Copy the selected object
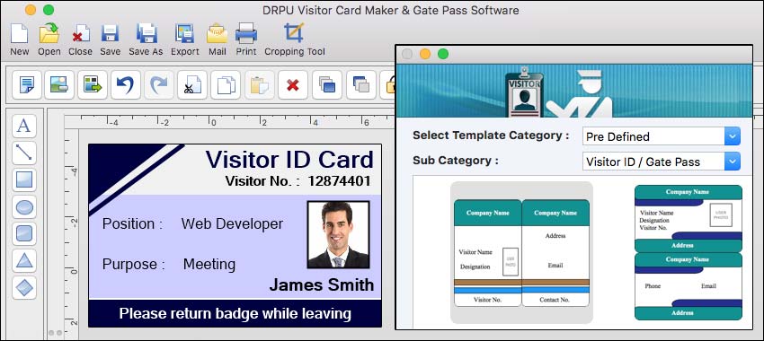The width and height of the screenshot is (764, 341). [x=226, y=85]
